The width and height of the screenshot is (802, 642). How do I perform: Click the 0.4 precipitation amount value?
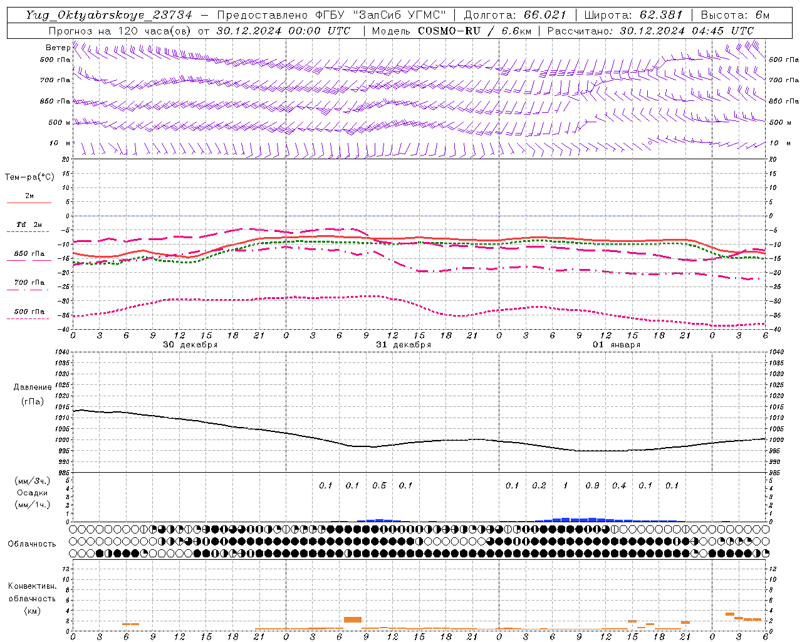tap(619, 486)
